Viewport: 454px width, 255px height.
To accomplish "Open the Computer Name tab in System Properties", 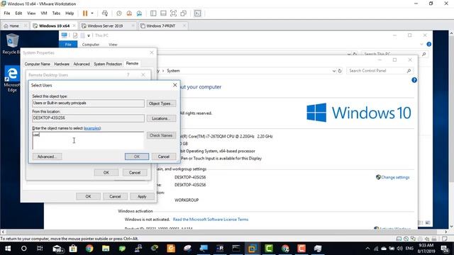I will click(38, 64).
